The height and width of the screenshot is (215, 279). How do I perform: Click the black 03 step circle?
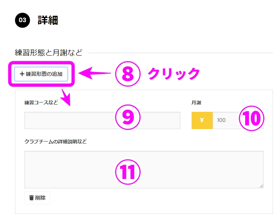pos(22,20)
